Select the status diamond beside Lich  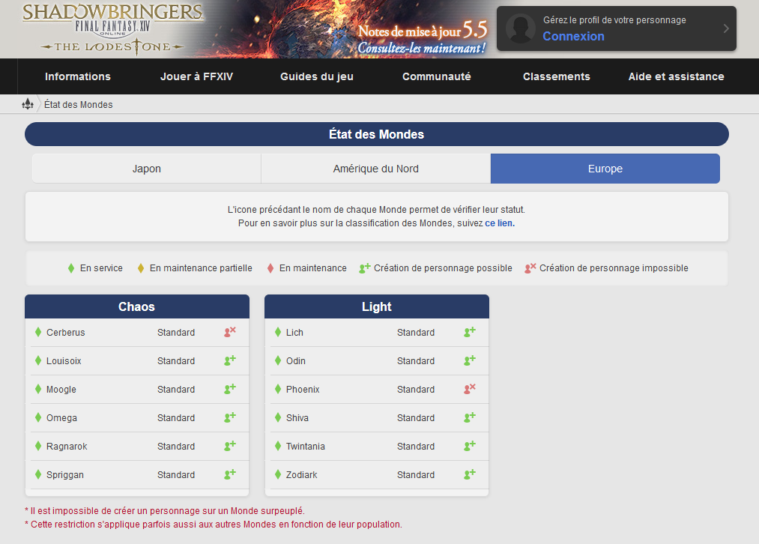[x=276, y=332]
